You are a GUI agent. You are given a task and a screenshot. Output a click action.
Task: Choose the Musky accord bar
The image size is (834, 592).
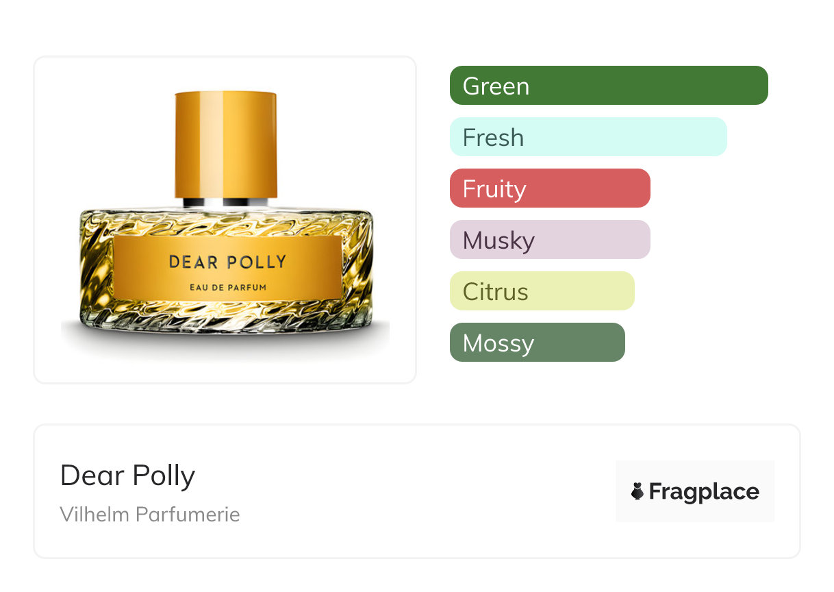point(550,240)
